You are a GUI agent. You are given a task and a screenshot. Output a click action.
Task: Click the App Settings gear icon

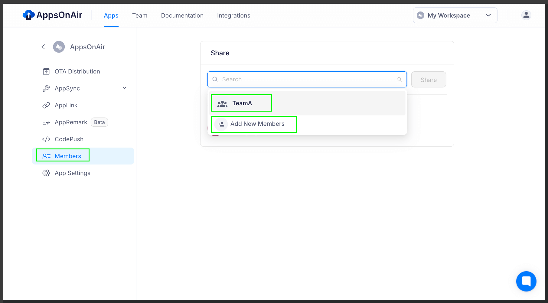click(x=46, y=173)
